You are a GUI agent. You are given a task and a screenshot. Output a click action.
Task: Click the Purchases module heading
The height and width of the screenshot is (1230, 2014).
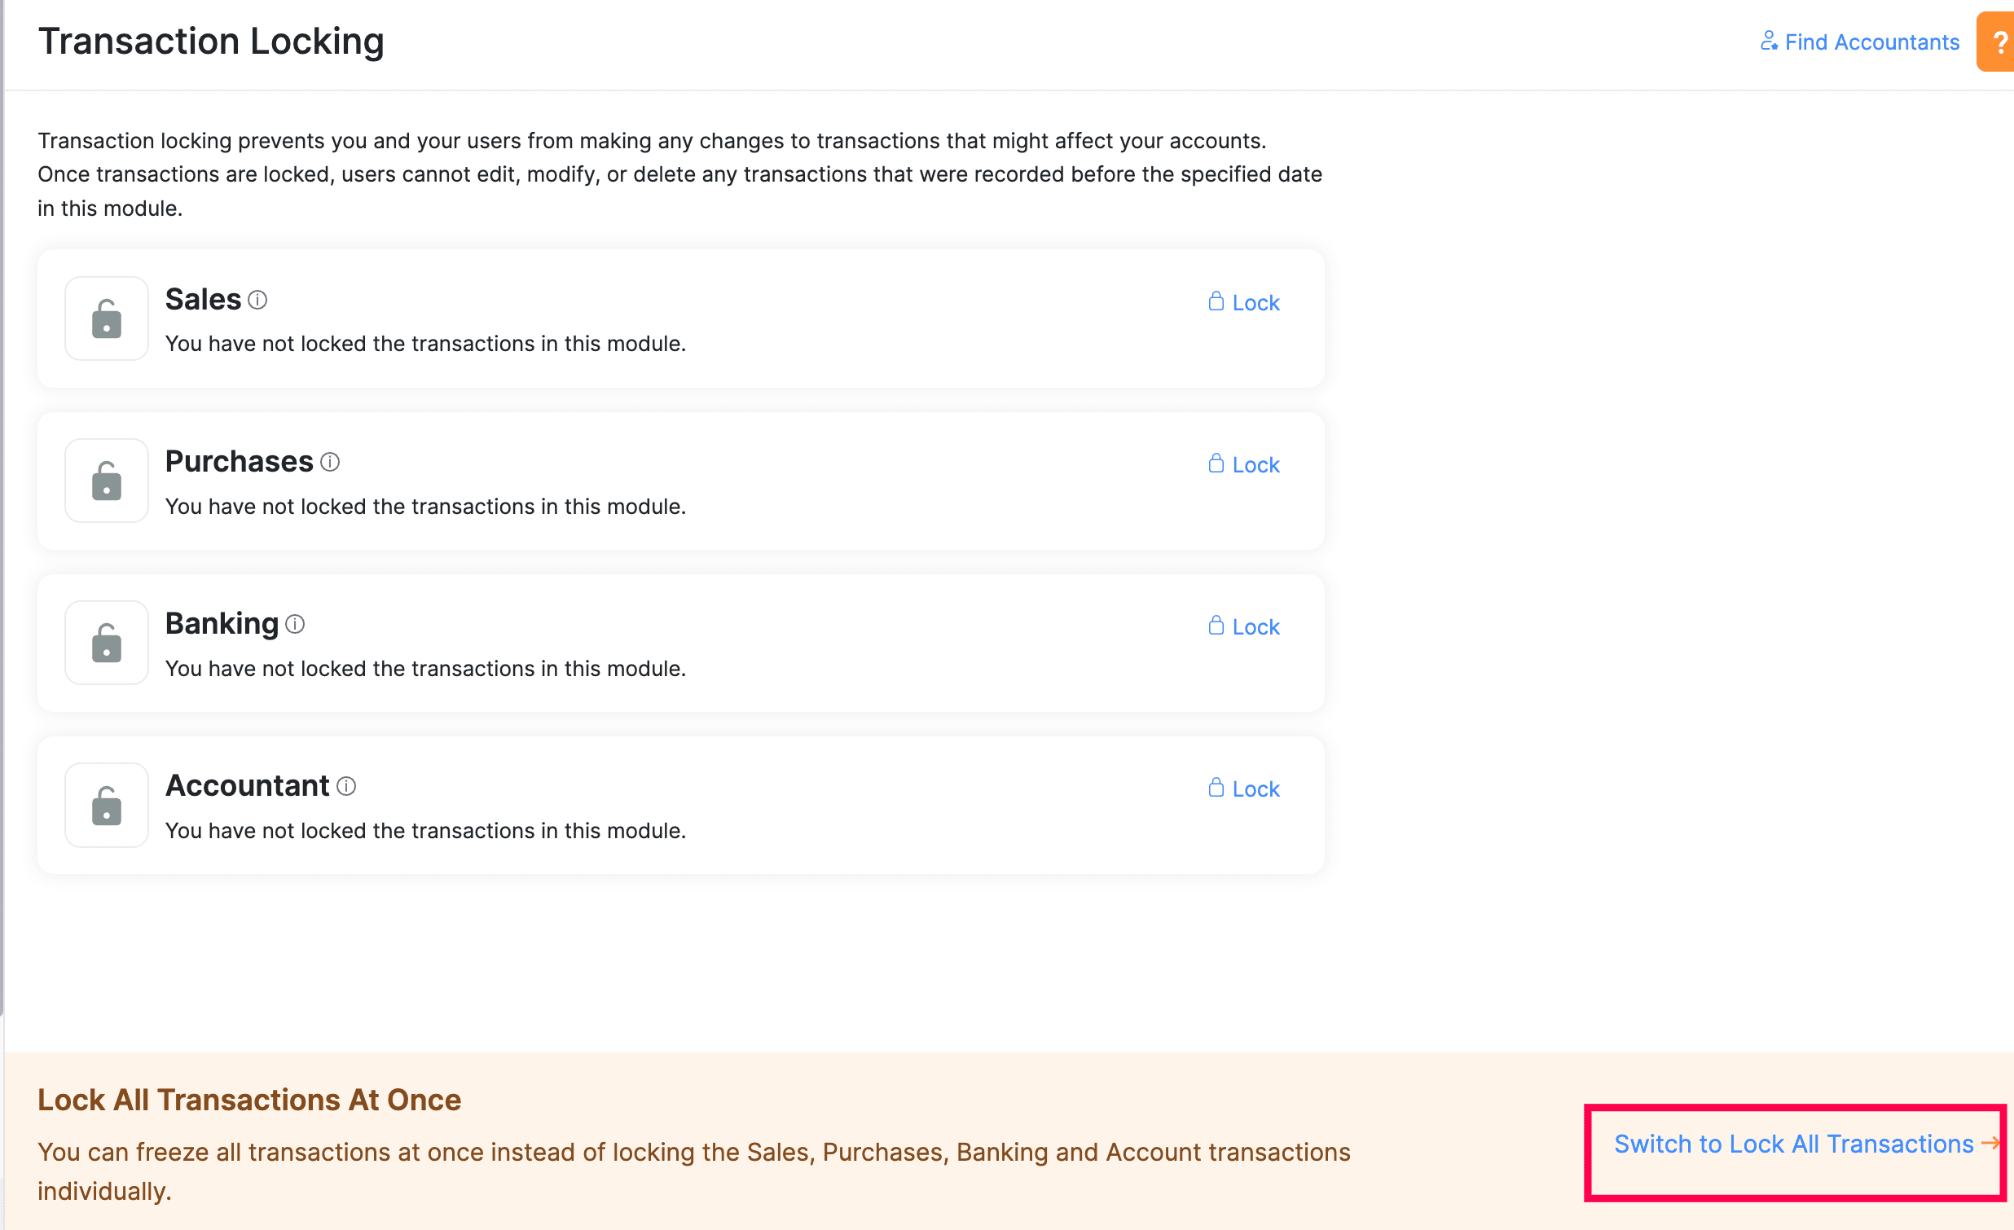click(x=239, y=462)
